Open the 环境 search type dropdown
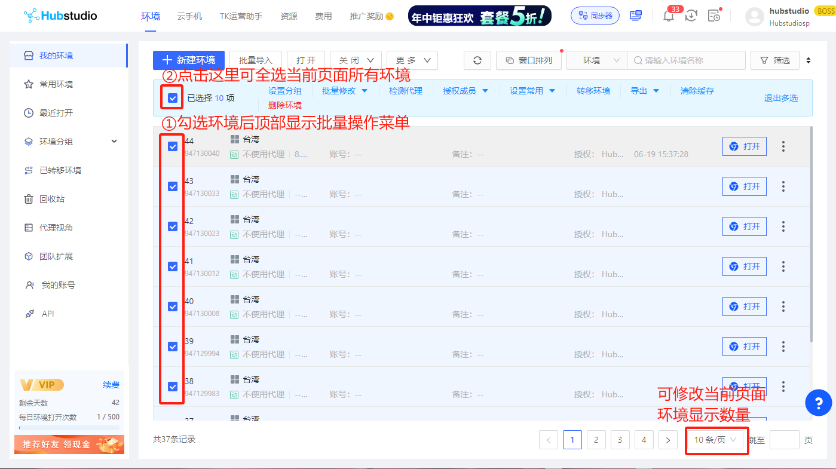This screenshot has height=469, width=836. (596, 60)
